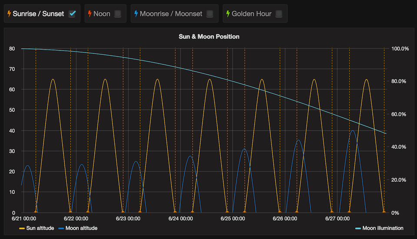Click the yellow Sun altitude legend color swatch
The height and width of the screenshot is (239, 417).
coord(22,228)
